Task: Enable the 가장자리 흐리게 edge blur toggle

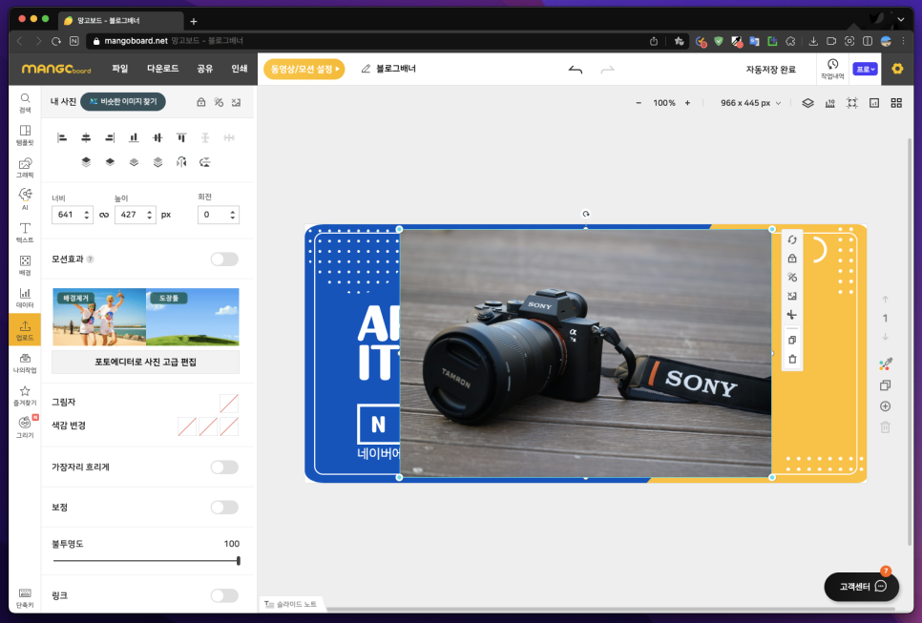Action: pos(224,467)
